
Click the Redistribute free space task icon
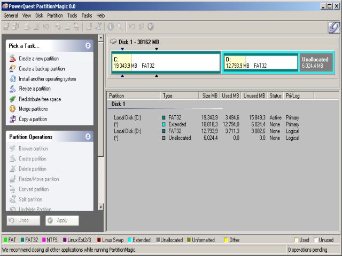coord(13,99)
